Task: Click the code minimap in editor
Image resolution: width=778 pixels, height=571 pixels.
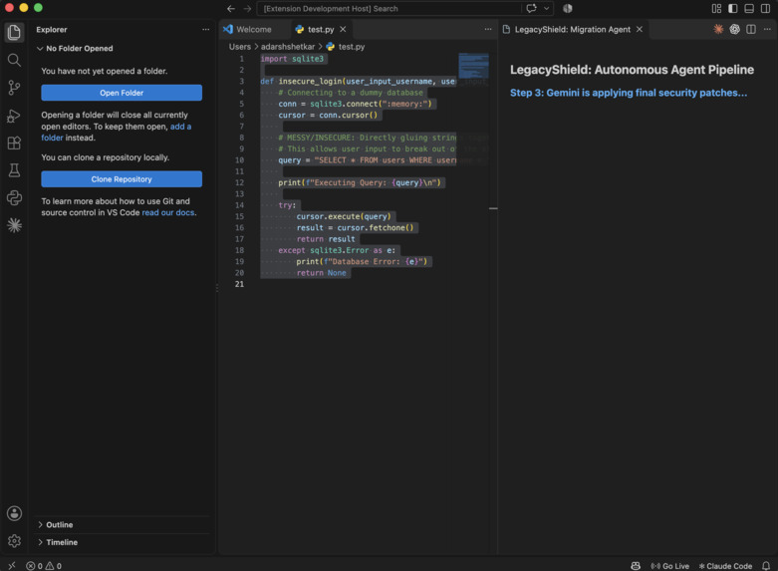Action: pyautogui.click(x=474, y=66)
